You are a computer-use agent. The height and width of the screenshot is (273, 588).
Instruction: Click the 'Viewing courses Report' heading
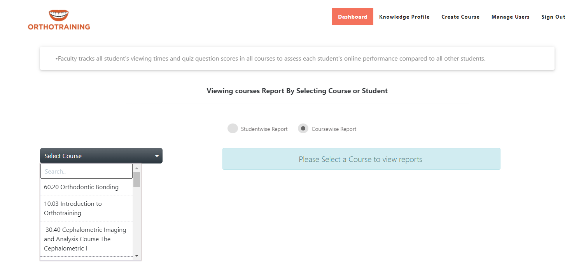(x=297, y=91)
